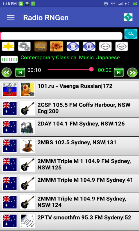Skip to the previous track button
Image resolution: width=139 pixels, height=231 pixels.
20,72
